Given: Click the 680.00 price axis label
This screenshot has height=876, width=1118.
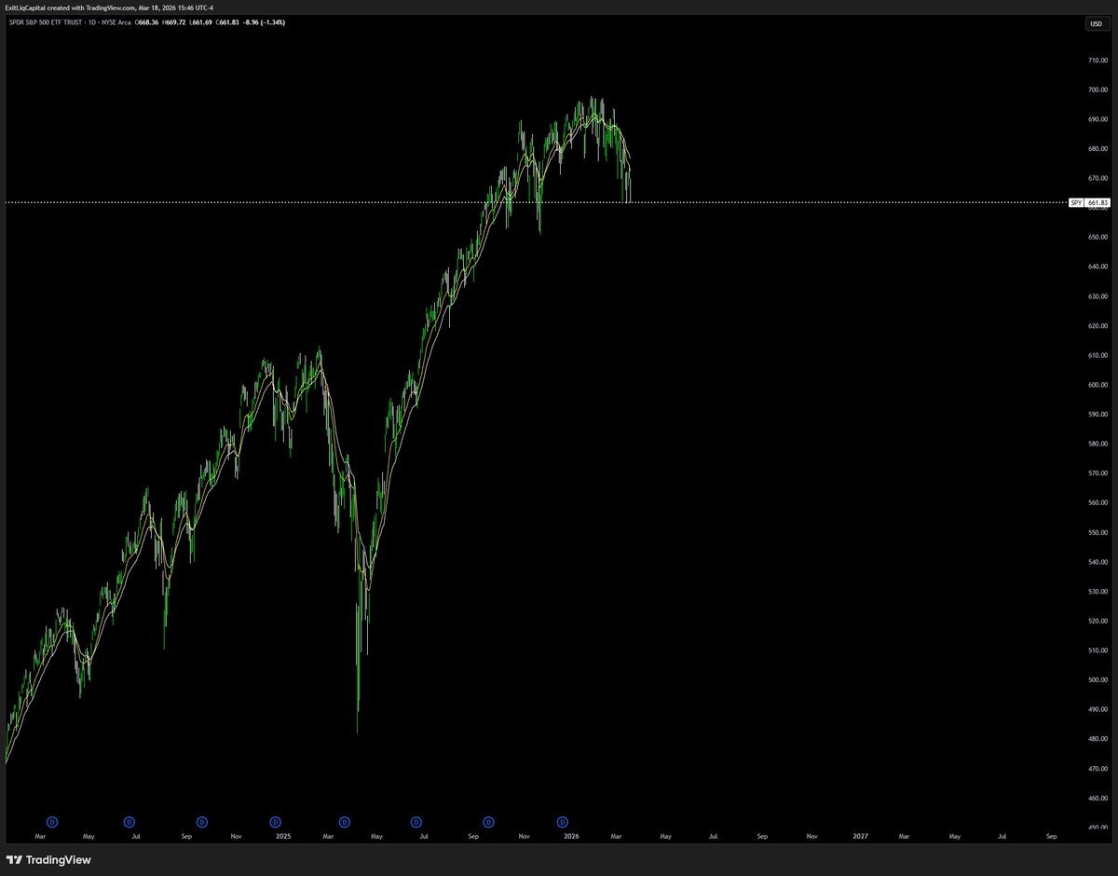Looking at the screenshot, I should [1097, 149].
